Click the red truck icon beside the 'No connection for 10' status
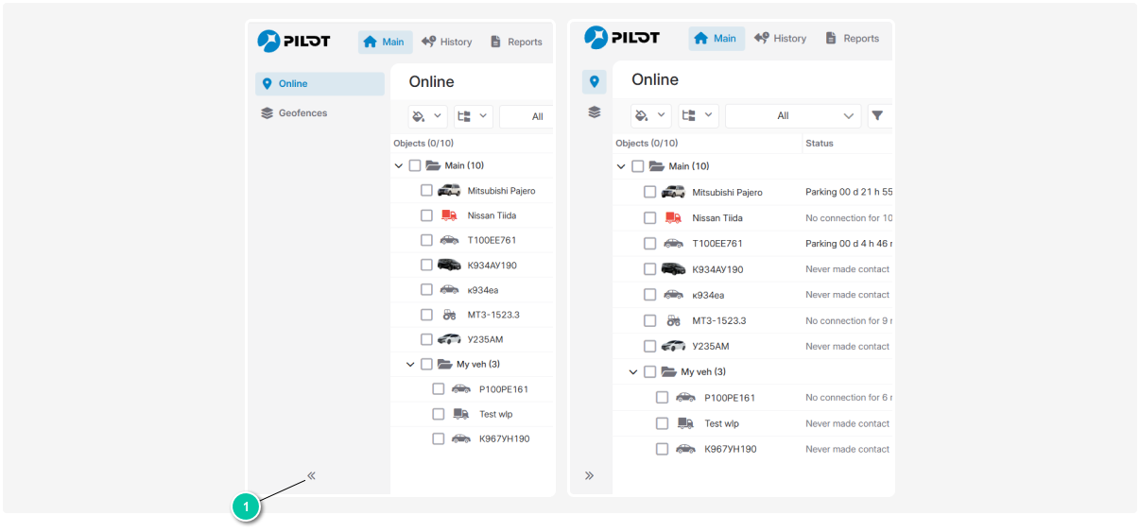Viewport: 1140px width, 532px height. pyautogui.click(x=673, y=218)
